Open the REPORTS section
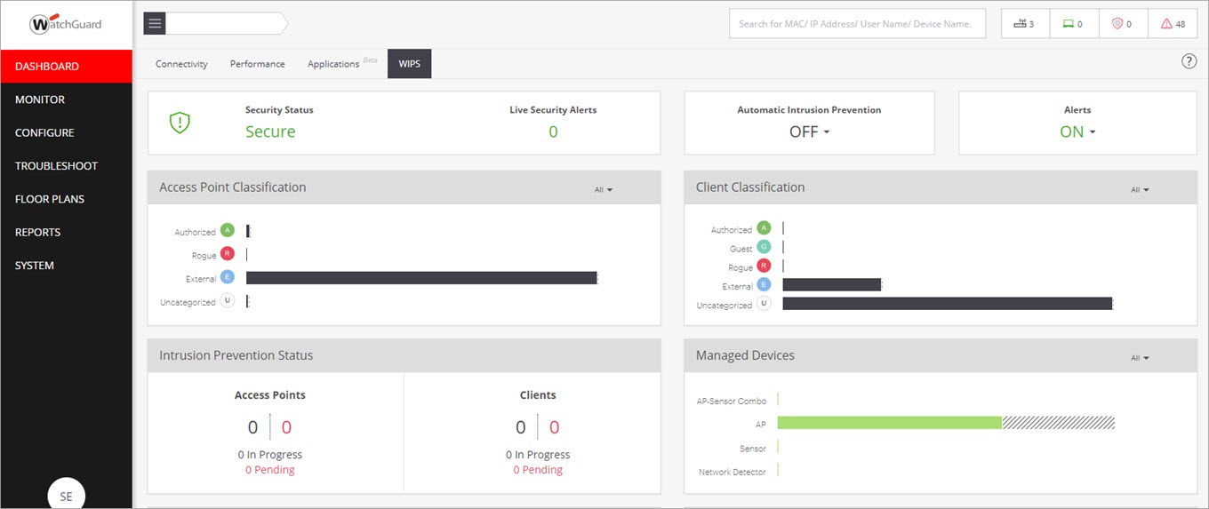The height and width of the screenshot is (509, 1209). coord(66,232)
